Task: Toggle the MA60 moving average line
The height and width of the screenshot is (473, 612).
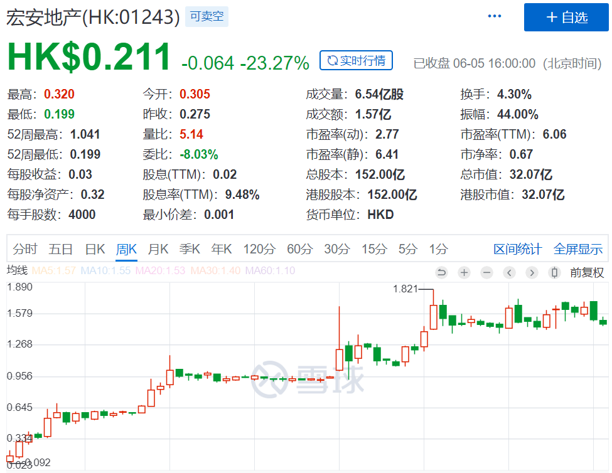Action: [x=270, y=271]
